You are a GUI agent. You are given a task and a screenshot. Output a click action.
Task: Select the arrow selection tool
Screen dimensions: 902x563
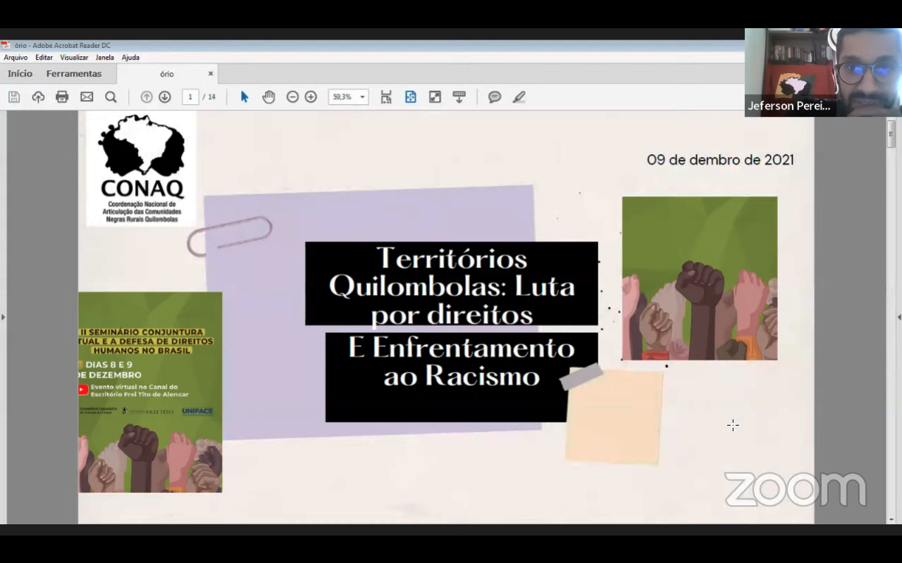[x=245, y=97]
